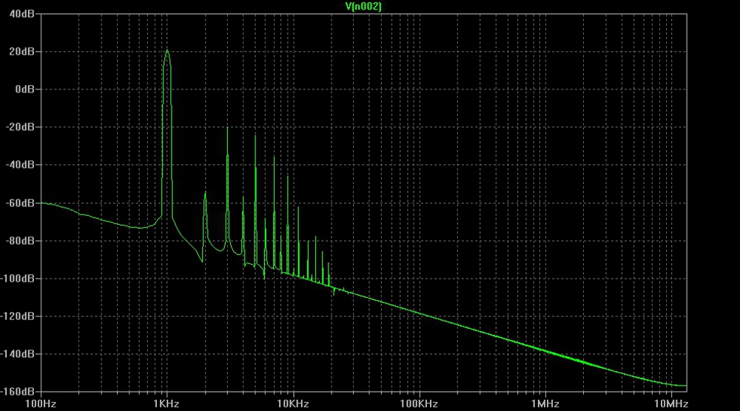Click the -80dB vertical axis label
740x411 pixels.
(21, 240)
